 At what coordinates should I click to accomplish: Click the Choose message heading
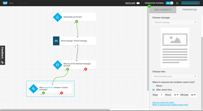coord(161,18)
